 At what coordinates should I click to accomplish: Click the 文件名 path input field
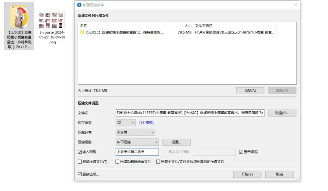[190, 113]
